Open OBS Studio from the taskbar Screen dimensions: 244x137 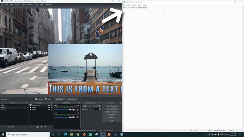(103, 134)
